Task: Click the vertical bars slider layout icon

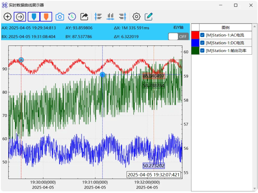Action: (110, 17)
